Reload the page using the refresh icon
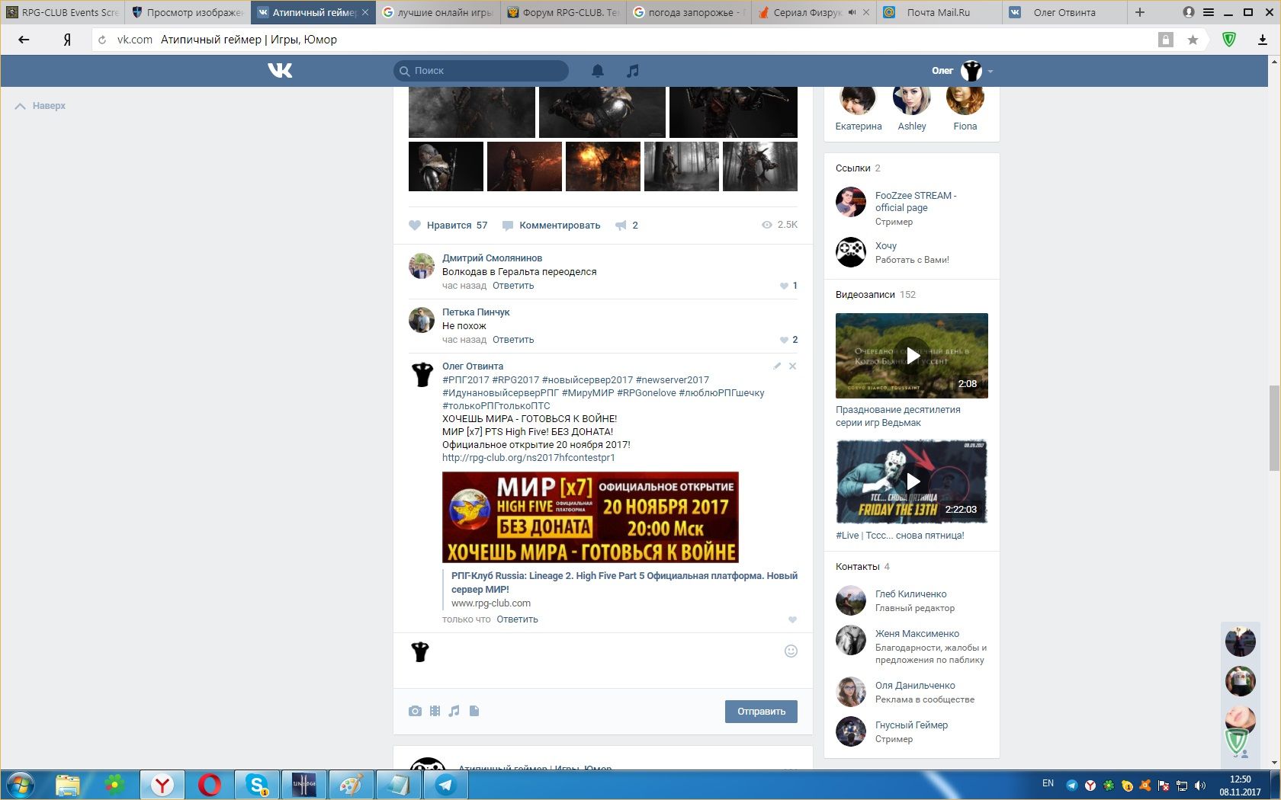 pyautogui.click(x=102, y=40)
